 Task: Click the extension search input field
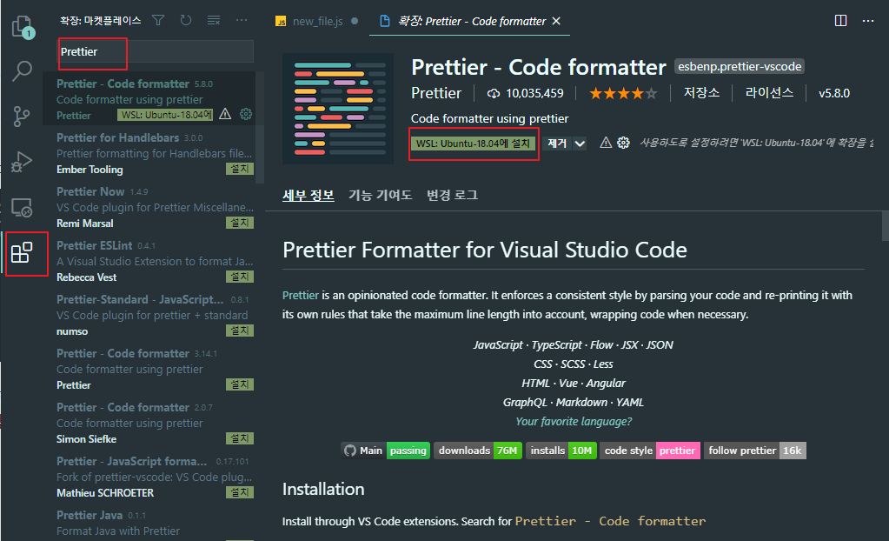click(x=156, y=51)
